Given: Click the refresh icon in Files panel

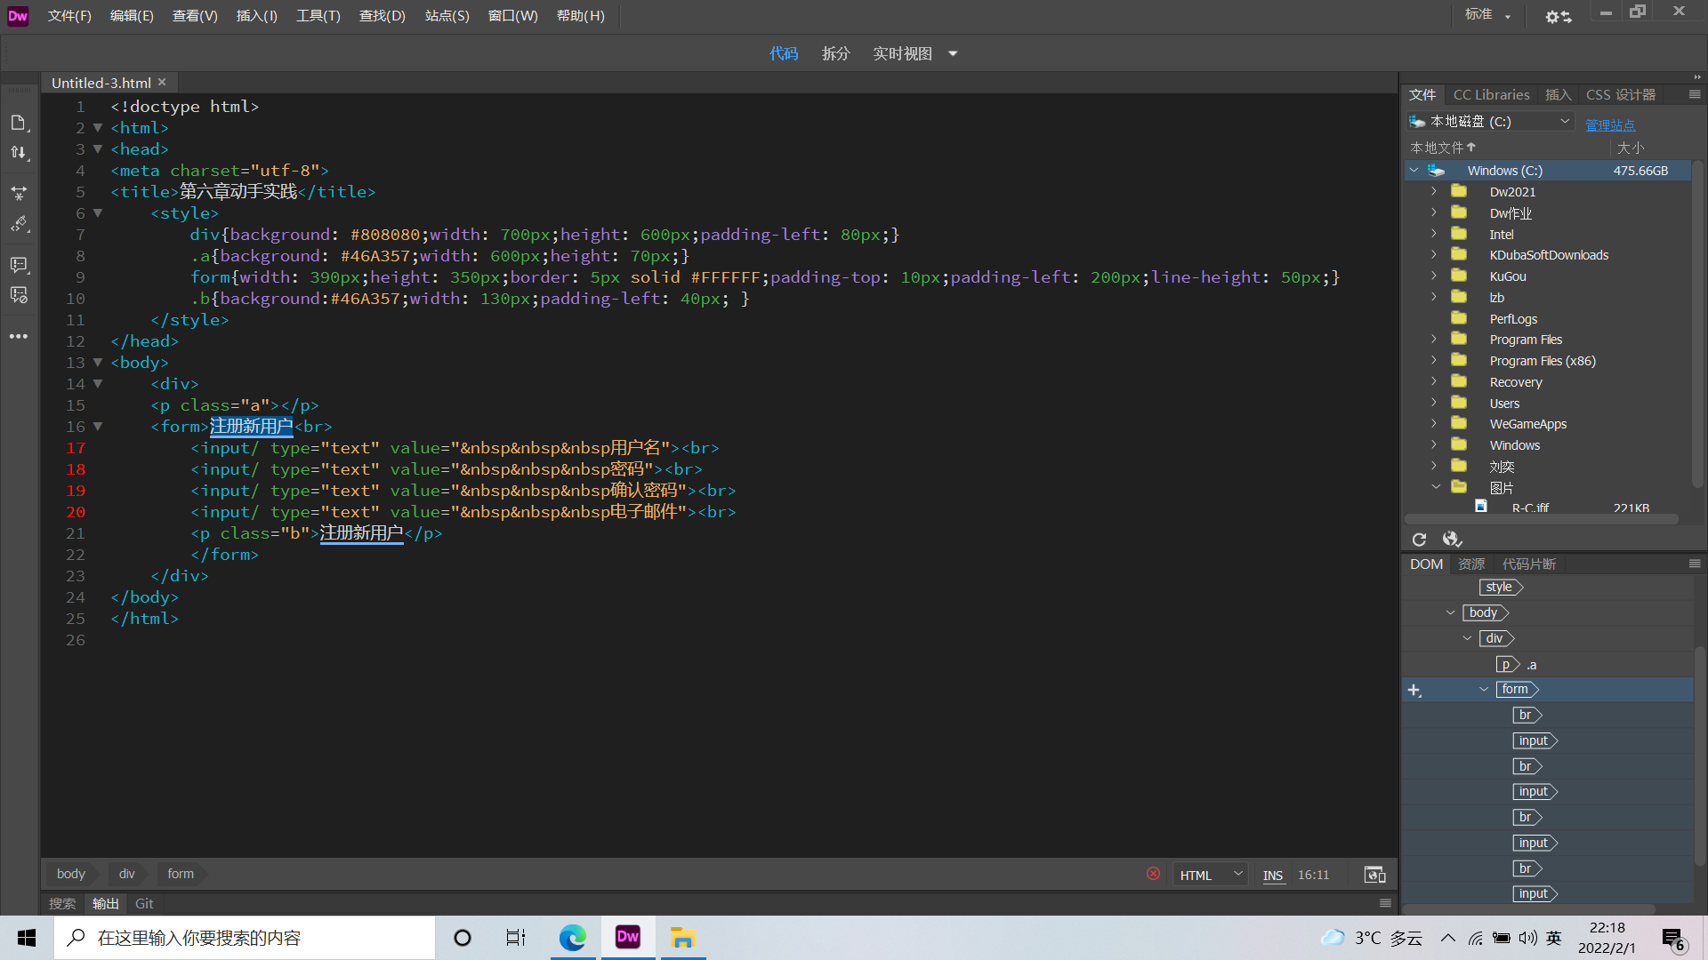Looking at the screenshot, I should tap(1419, 540).
